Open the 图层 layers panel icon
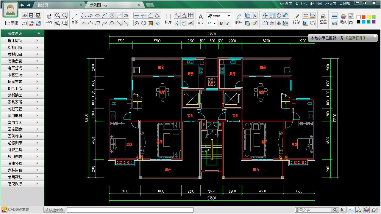The height and width of the screenshot is (214, 381). pos(323,19)
